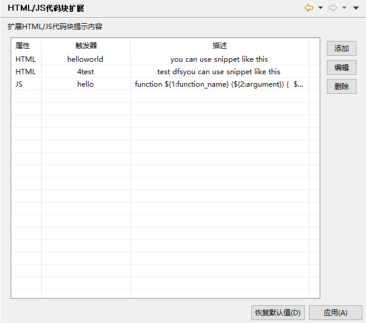Click the 'test dfsyou can use snippet' description
Screen dimensions: 366x323
[219, 72]
